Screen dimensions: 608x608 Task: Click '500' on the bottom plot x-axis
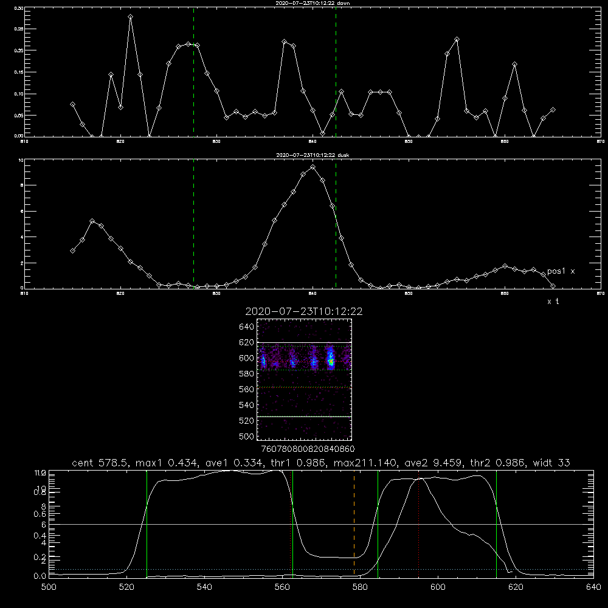(49, 587)
